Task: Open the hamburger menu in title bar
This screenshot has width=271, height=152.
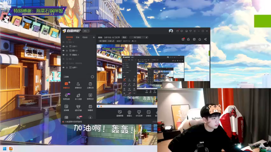Action: pos(194,31)
